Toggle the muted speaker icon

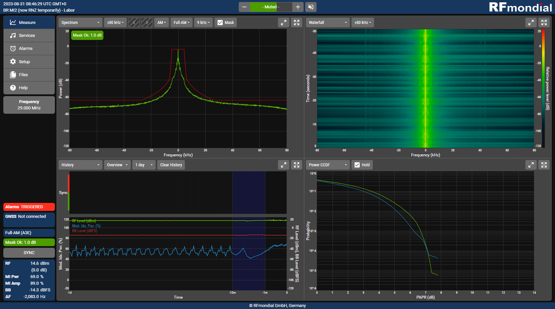311,7
